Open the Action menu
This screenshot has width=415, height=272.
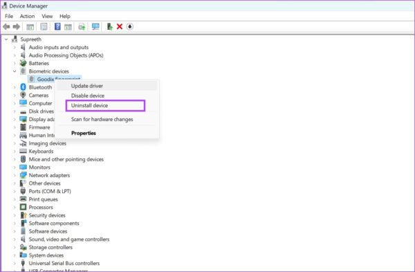click(27, 16)
